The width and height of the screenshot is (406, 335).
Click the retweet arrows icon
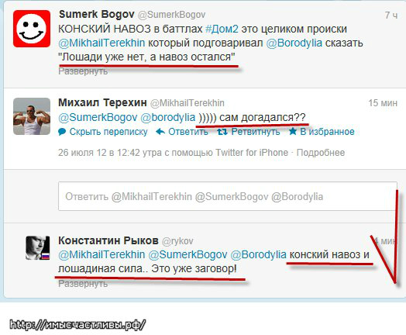point(222,132)
